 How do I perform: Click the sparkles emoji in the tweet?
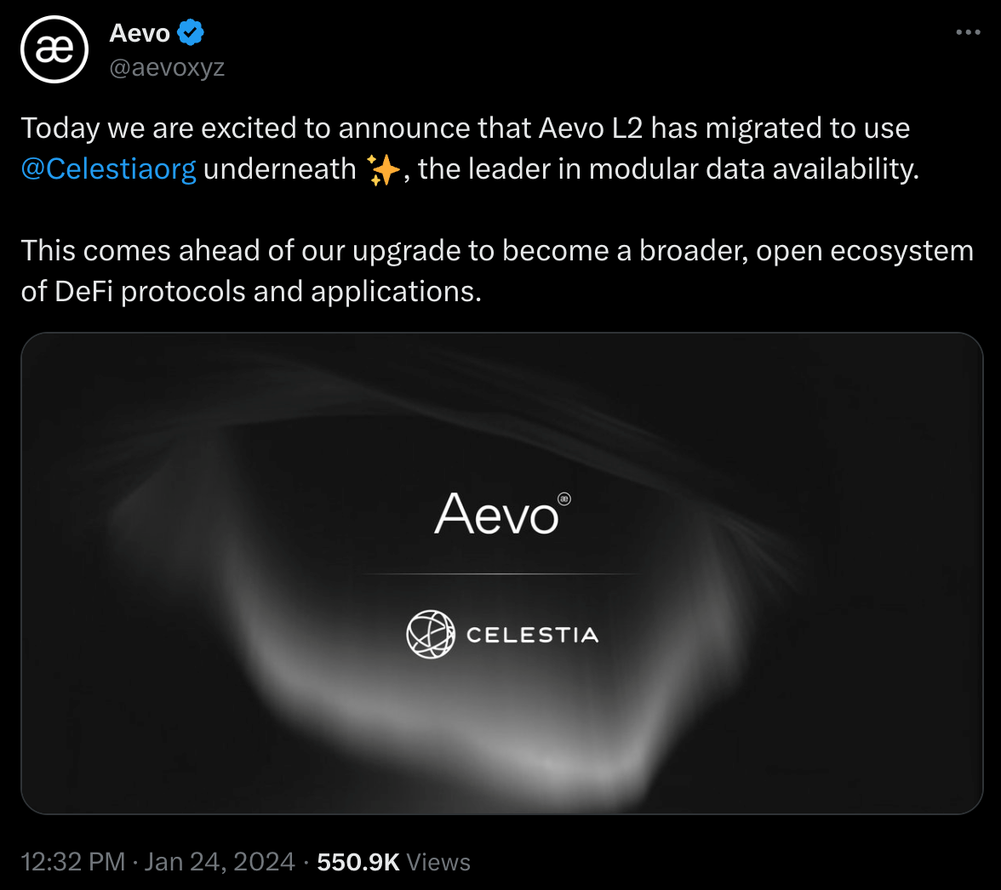[381, 170]
